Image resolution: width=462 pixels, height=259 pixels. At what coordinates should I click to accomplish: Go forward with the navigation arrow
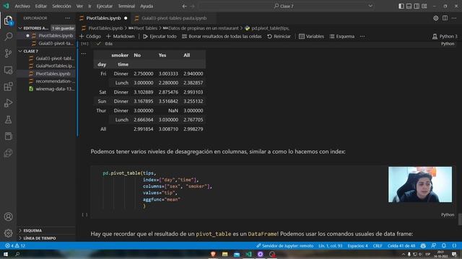point(193,6)
